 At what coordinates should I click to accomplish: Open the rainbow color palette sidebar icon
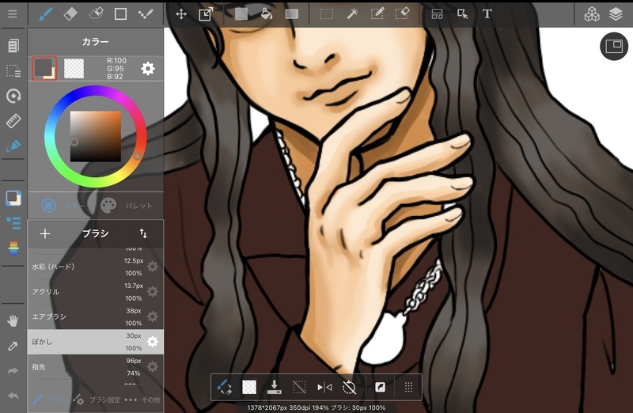(13, 248)
